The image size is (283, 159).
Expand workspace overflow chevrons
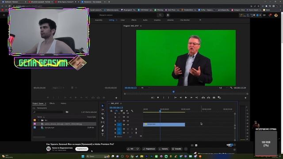[x=200, y=20]
